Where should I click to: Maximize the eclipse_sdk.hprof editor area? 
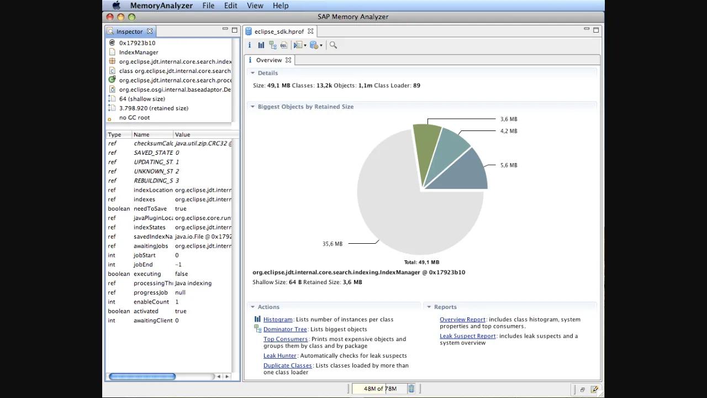596,30
